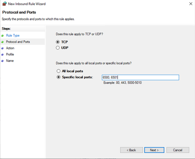Choose the UDP radio button
This screenshot has width=195, height=159.
[x=58, y=48]
